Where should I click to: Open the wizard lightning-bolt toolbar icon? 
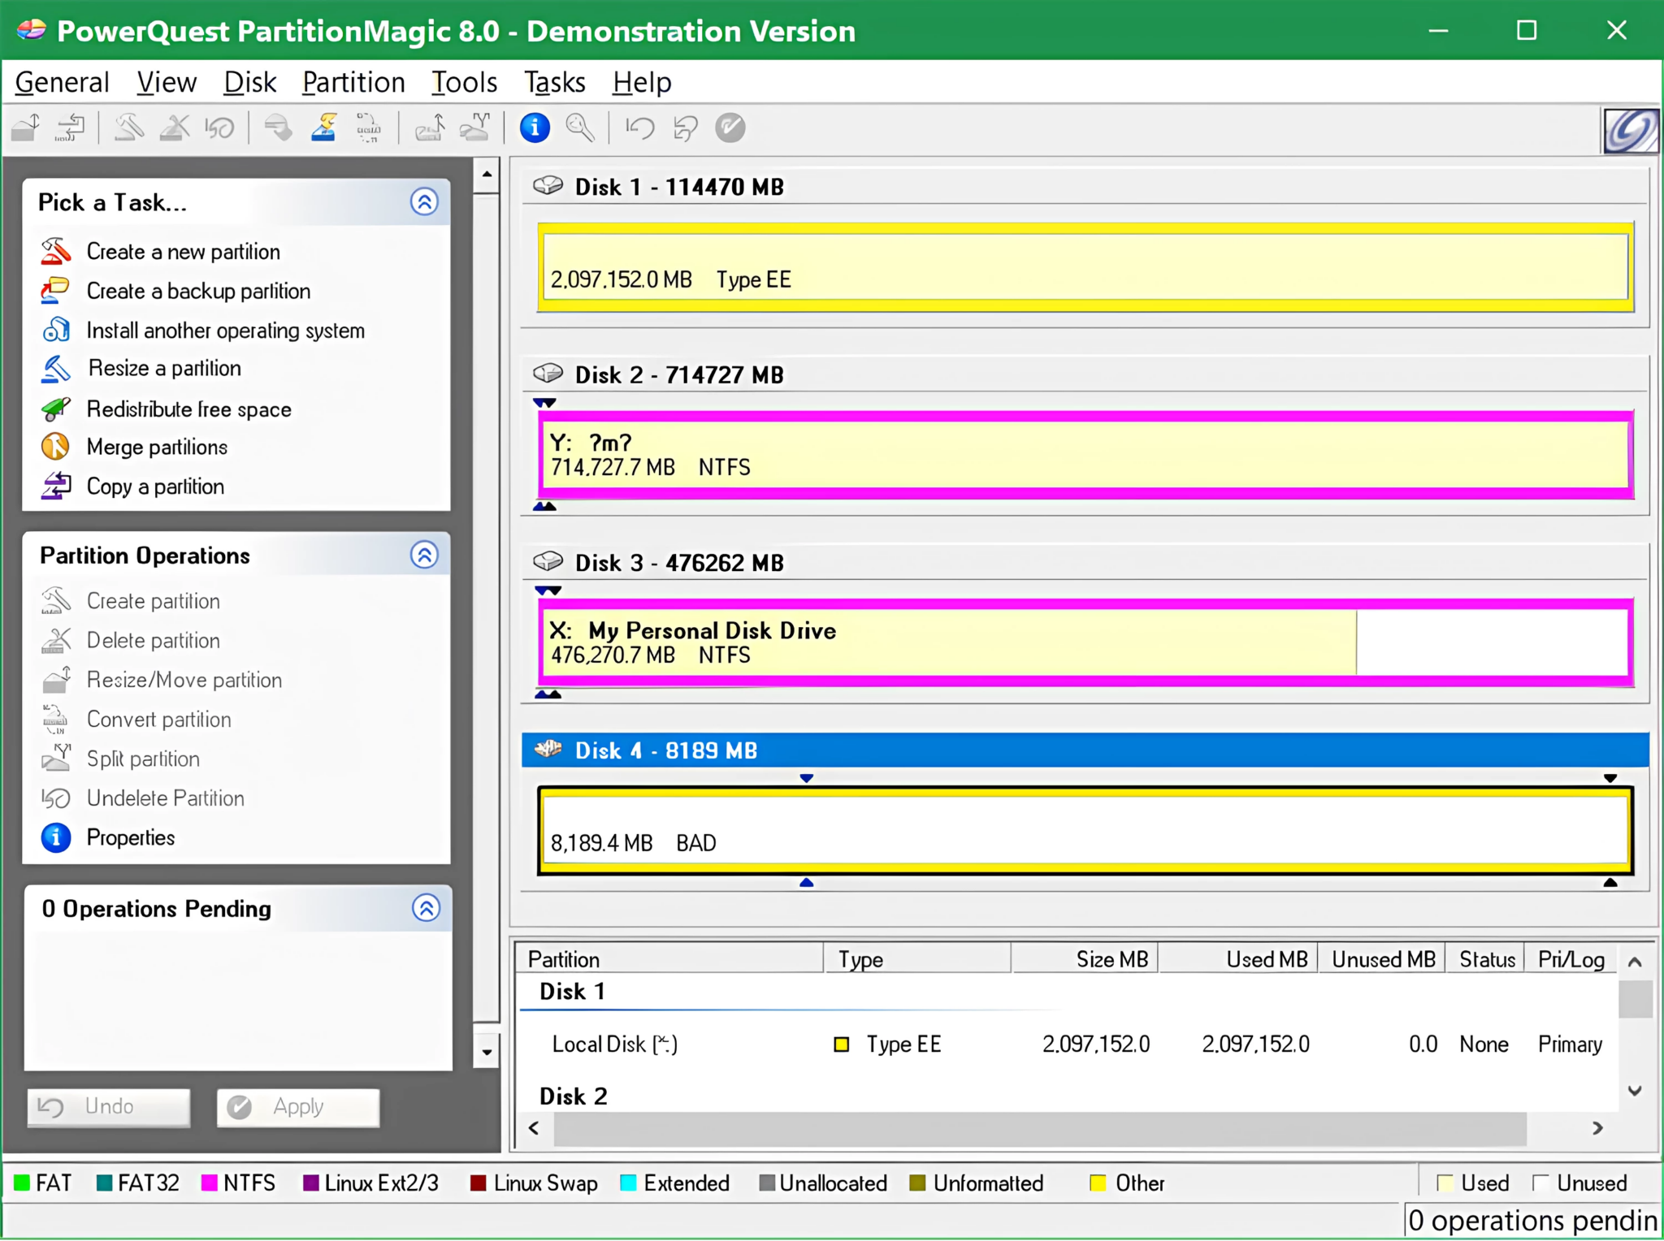(x=323, y=128)
